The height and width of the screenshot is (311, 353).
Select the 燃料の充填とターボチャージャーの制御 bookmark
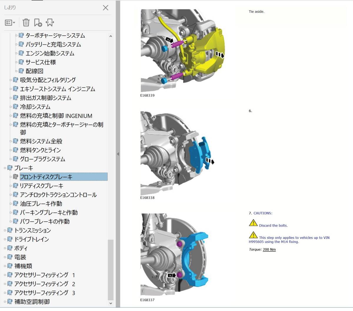61,128
